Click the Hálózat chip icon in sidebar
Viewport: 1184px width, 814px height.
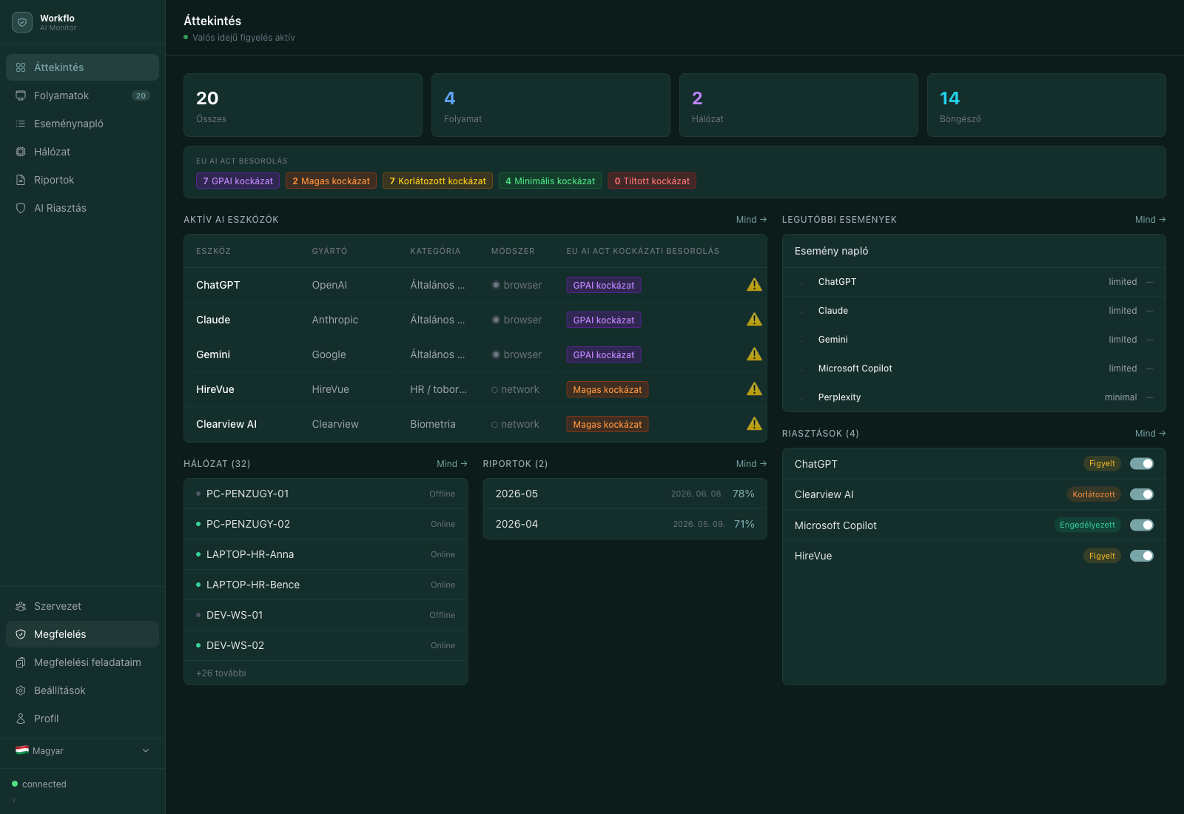coord(21,152)
